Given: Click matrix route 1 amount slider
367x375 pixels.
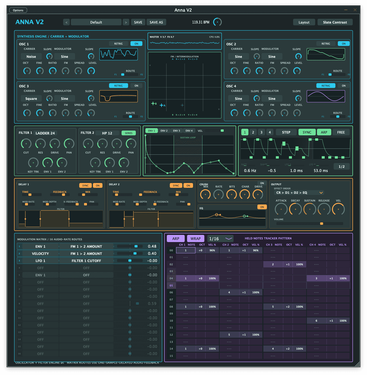Looking at the screenshot, I should (x=130, y=247).
